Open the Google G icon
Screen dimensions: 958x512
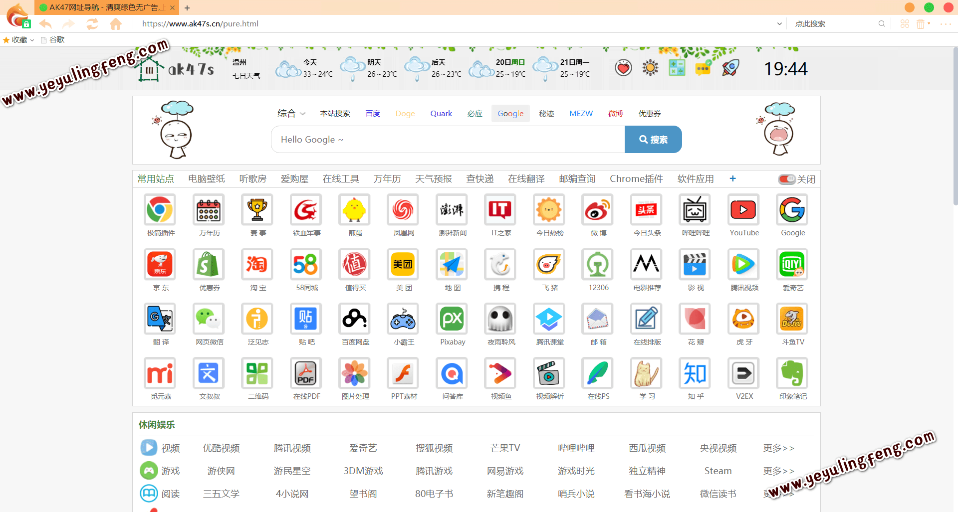792,210
